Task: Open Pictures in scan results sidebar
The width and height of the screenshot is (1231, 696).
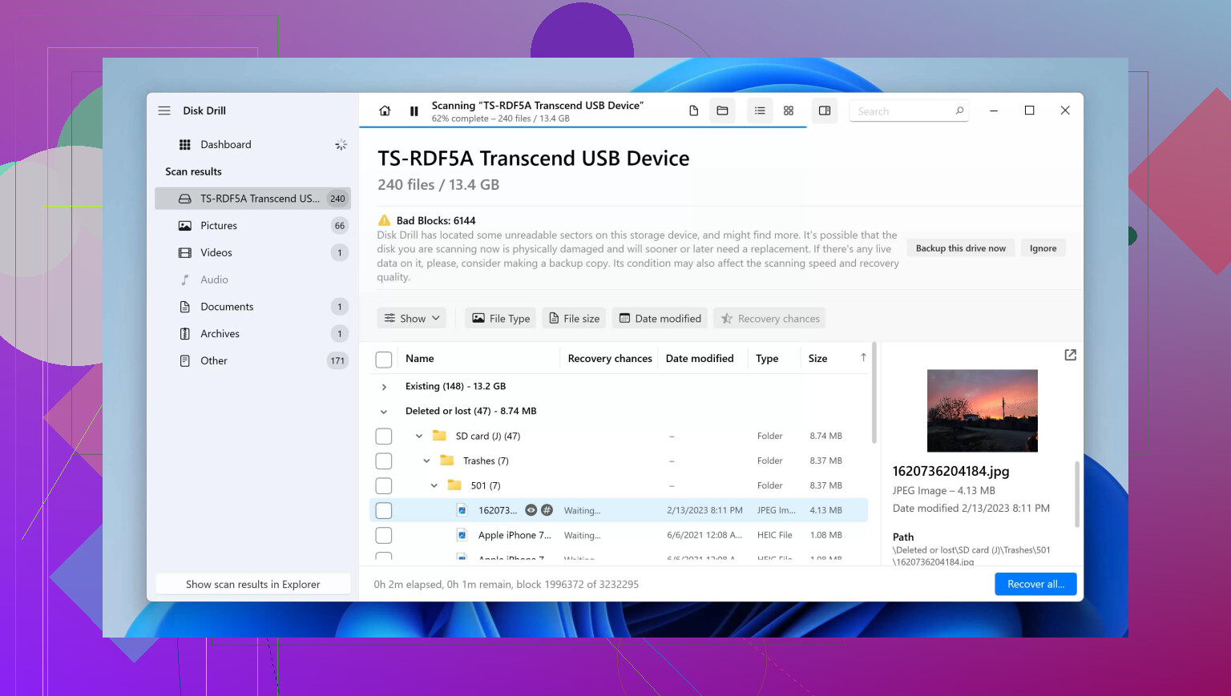Action: point(219,226)
